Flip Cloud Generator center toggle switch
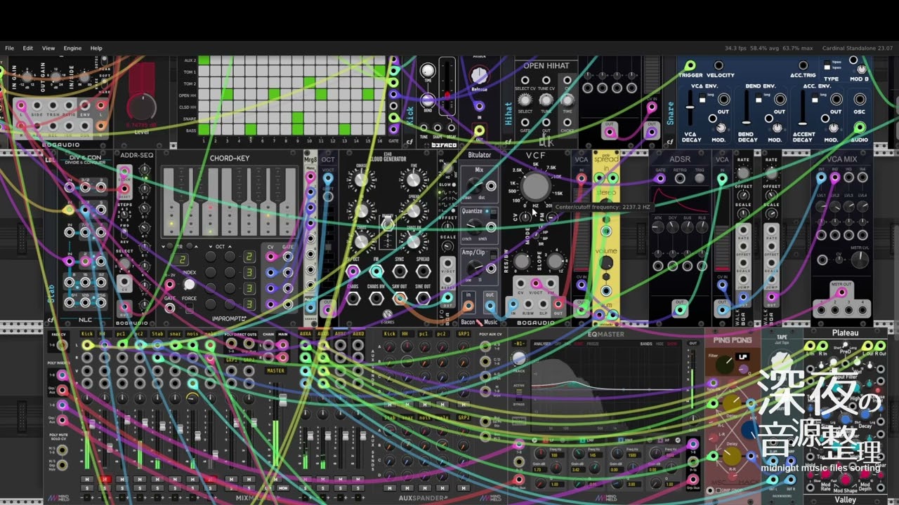 click(387, 224)
